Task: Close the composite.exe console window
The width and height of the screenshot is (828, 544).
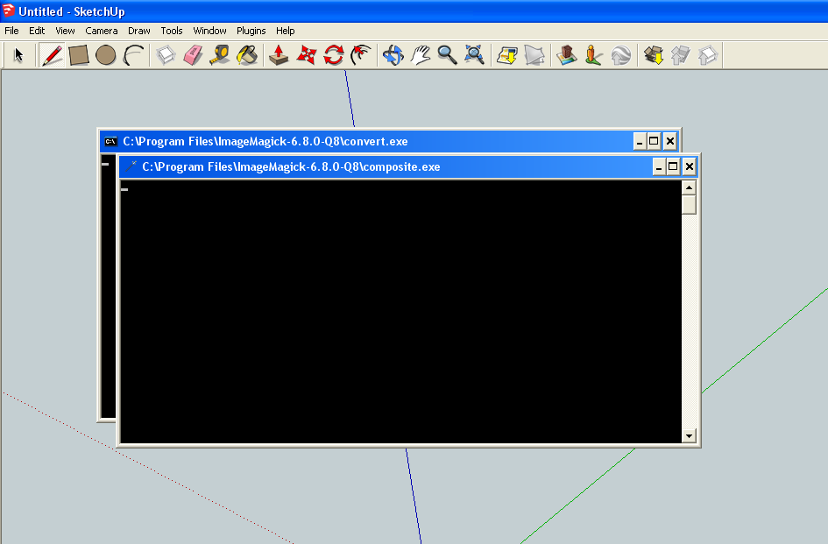Action: click(689, 167)
